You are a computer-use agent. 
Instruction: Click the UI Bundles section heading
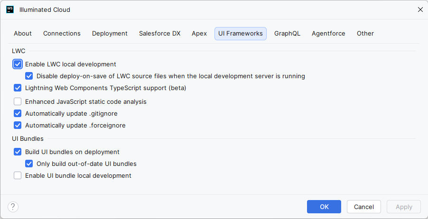pos(28,138)
